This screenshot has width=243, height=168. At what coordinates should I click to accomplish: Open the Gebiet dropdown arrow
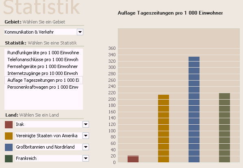point(80,32)
